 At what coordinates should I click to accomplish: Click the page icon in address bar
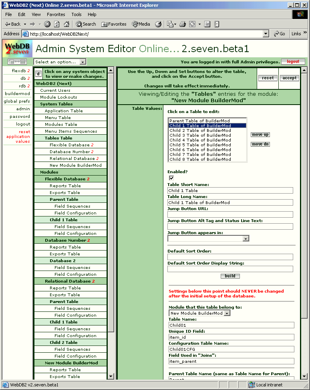(25, 34)
